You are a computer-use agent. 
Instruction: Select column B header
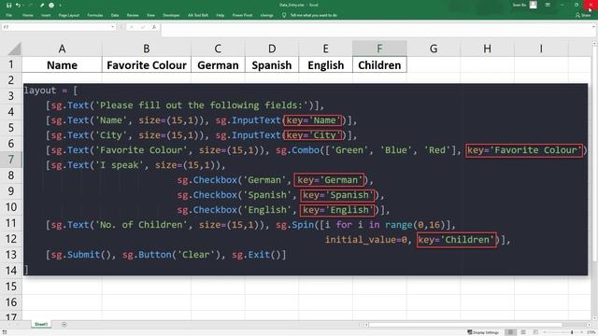pos(147,49)
